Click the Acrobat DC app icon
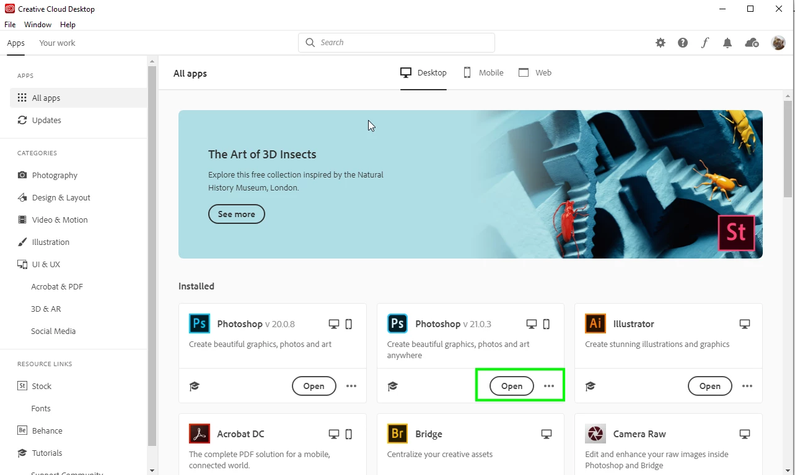 199,434
